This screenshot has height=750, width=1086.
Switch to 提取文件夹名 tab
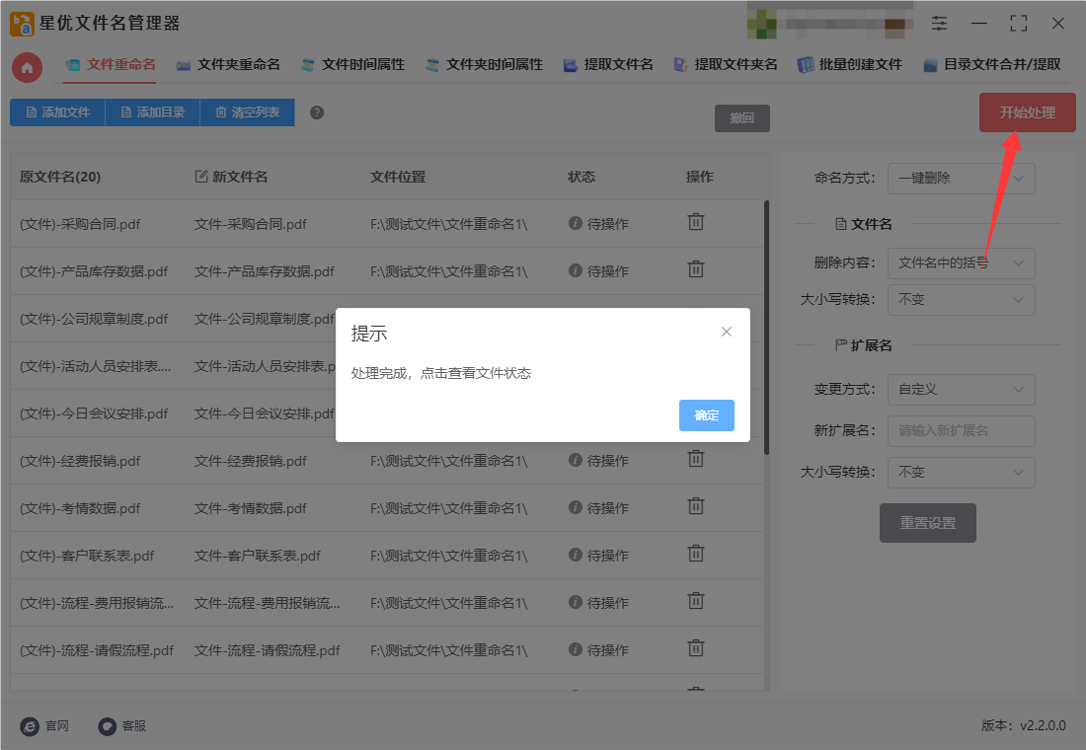[x=726, y=65]
